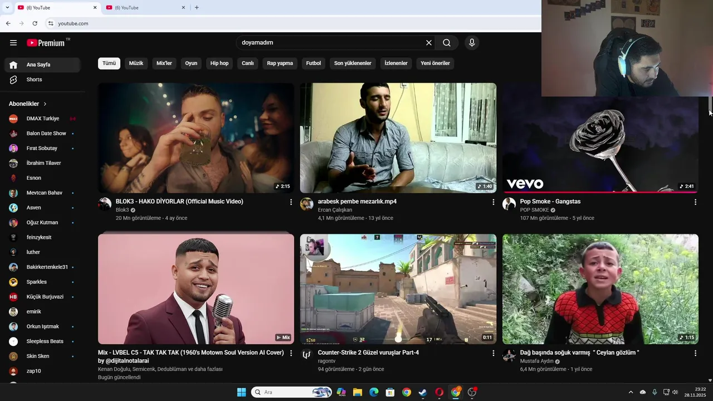This screenshot has width=713, height=401.
Task: Select the Canlı filter chip
Action: [x=248, y=63]
